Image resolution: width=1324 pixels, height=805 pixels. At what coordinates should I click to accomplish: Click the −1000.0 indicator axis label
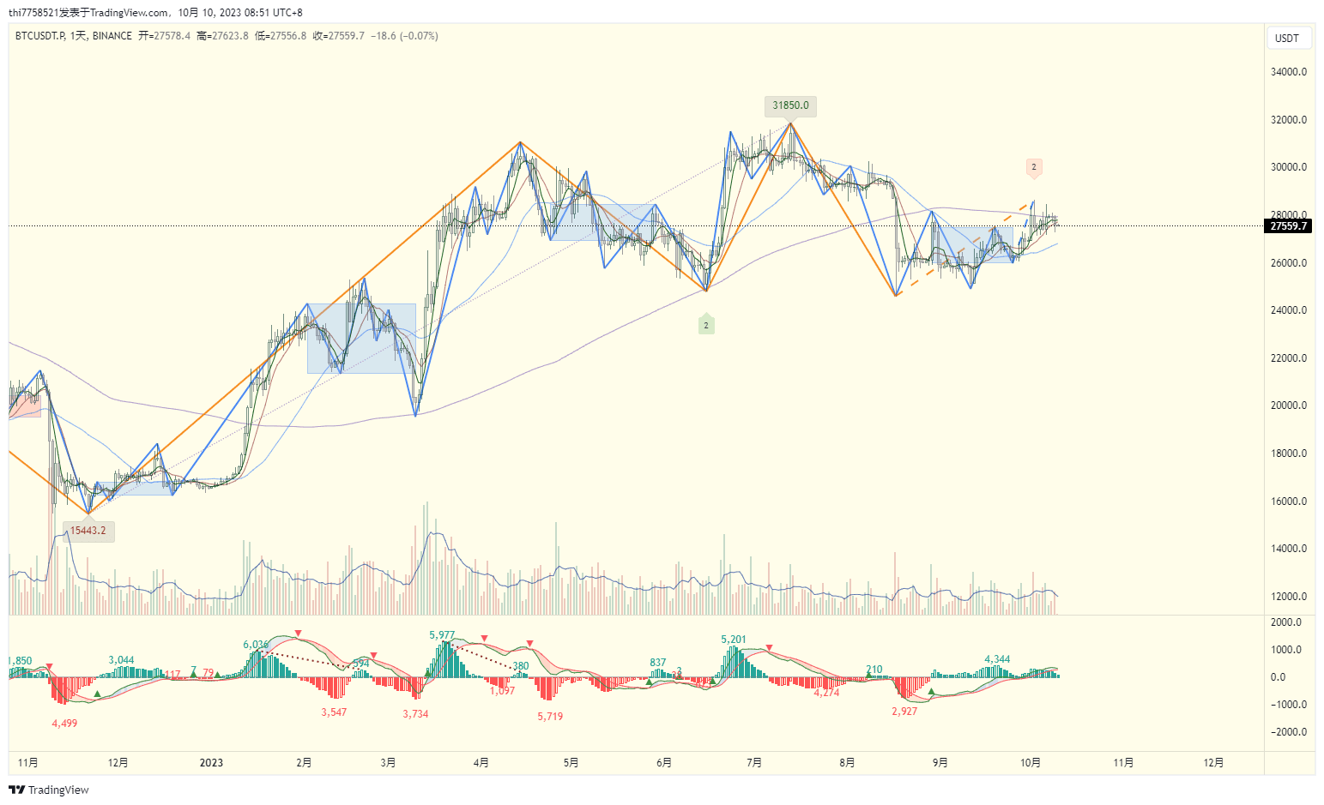(1289, 705)
